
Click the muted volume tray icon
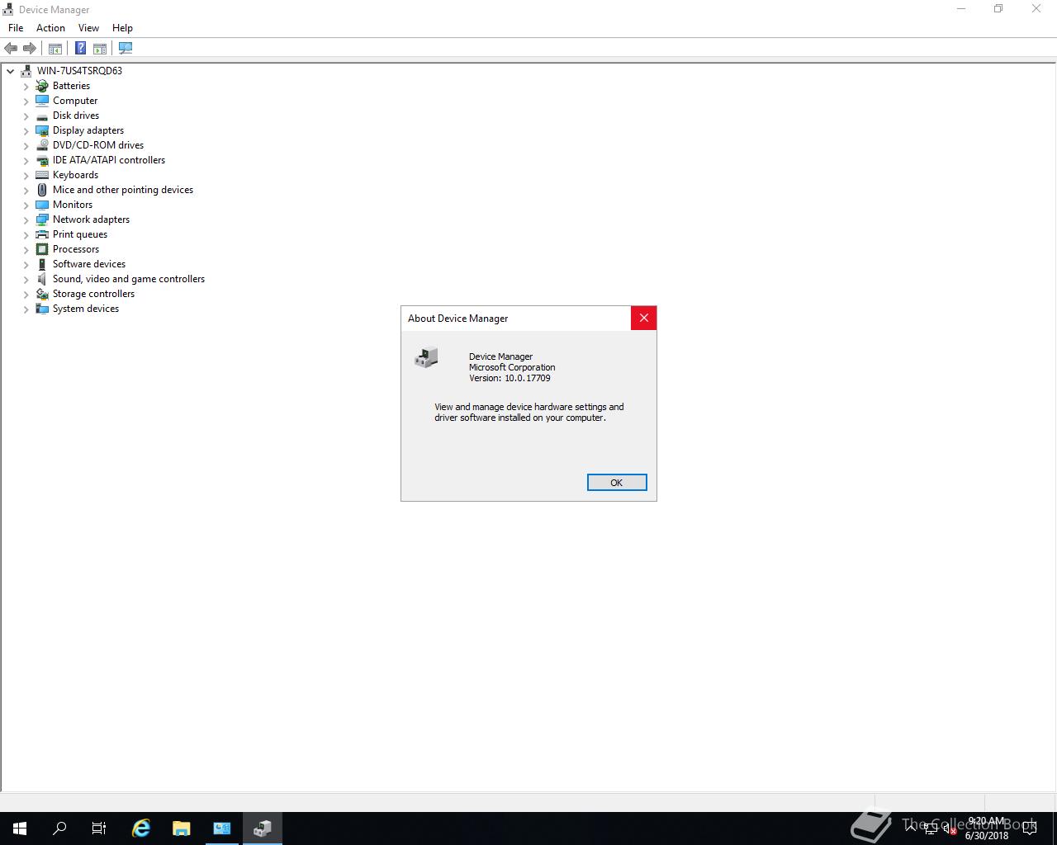pos(950,828)
